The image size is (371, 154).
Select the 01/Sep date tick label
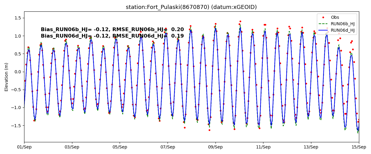(24, 147)
